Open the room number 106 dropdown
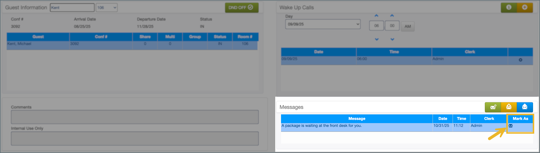This screenshot has height=153, width=540. coord(107,8)
